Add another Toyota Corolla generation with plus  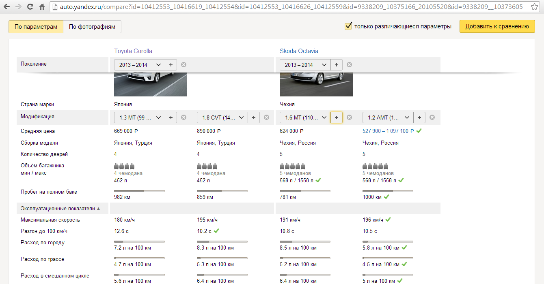pos(171,65)
